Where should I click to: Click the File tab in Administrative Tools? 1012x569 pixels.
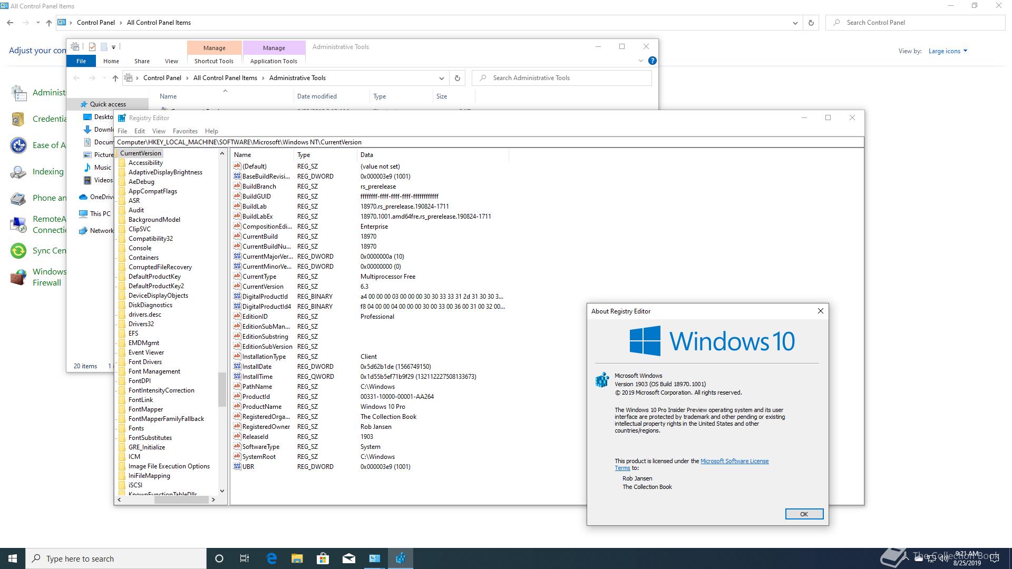(x=81, y=61)
